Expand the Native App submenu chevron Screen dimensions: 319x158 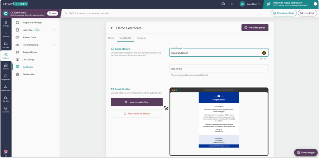click(x=54, y=30)
